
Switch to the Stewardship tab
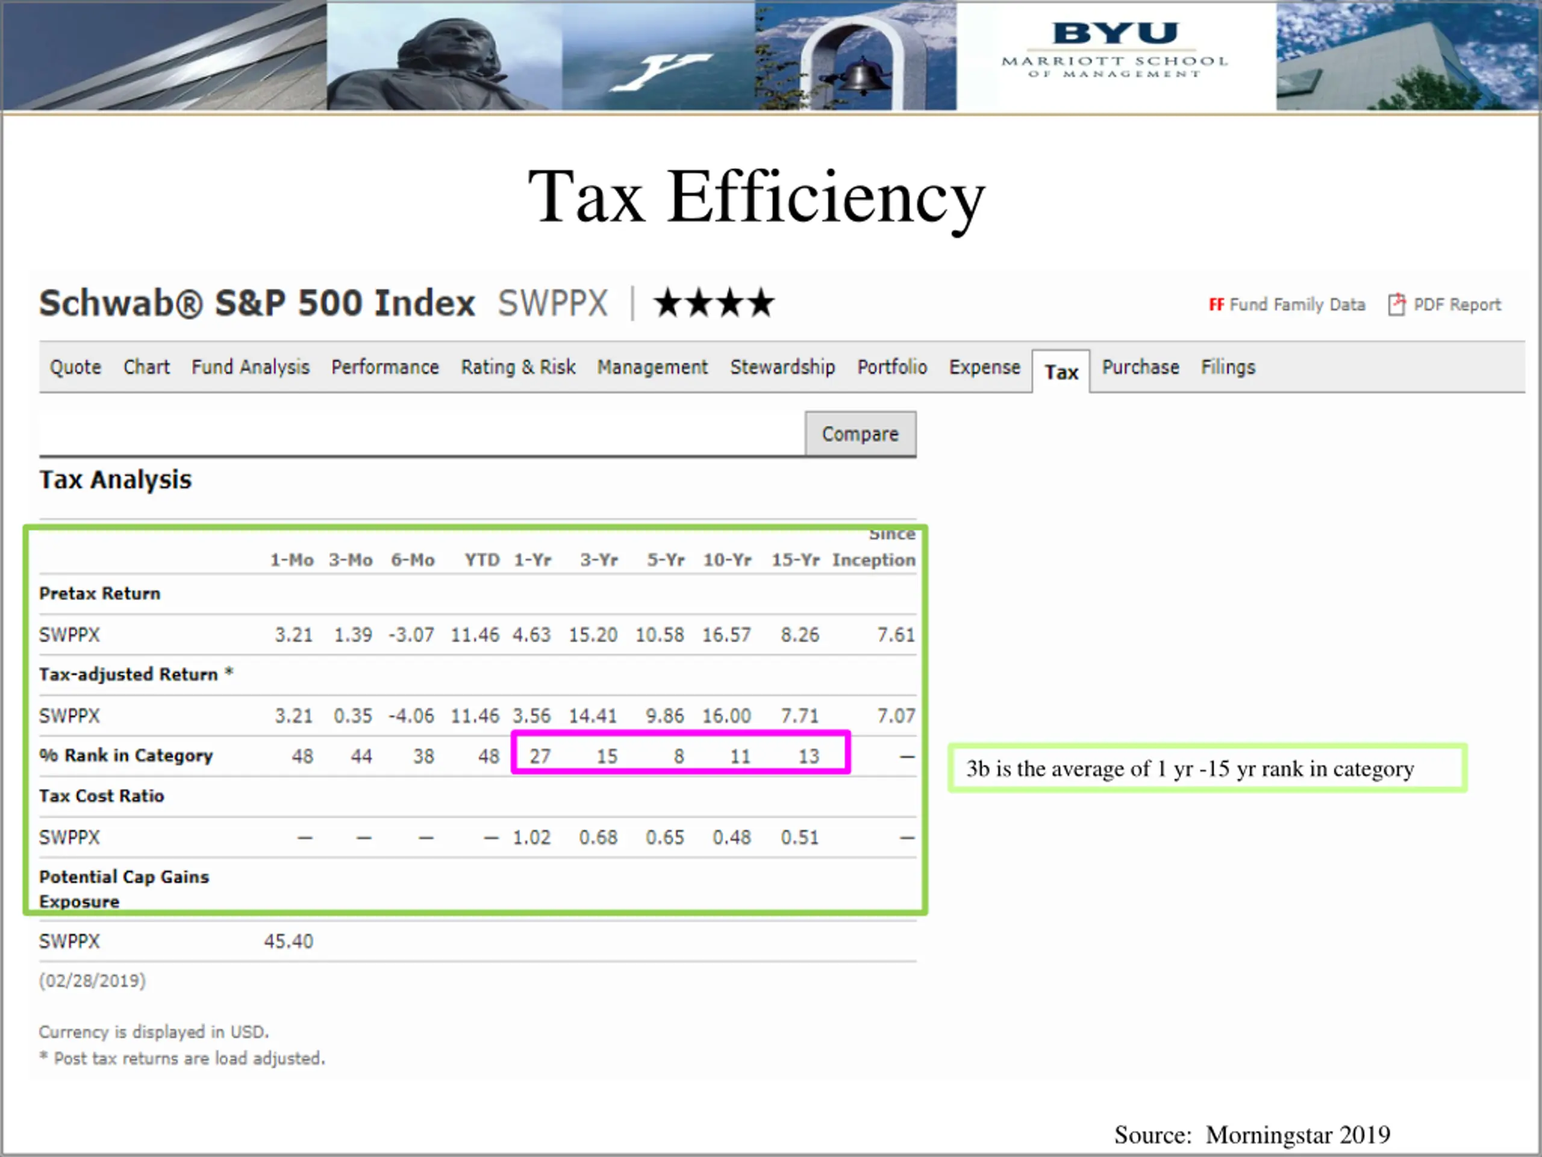click(x=782, y=368)
